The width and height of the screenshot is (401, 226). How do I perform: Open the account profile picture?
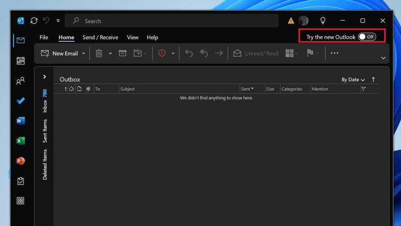coord(304,21)
